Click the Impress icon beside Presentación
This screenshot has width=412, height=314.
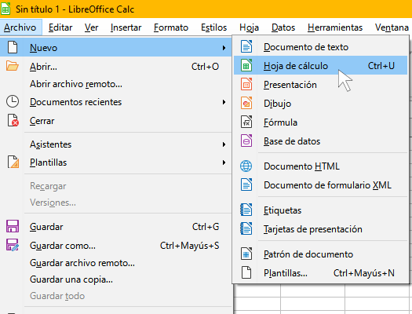click(x=246, y=84)
